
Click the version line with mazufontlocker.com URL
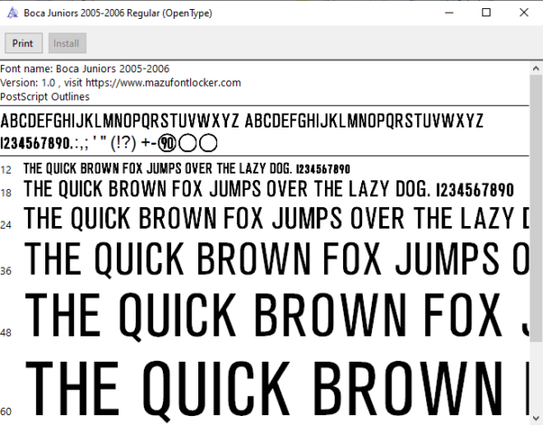tap(120, 82)
